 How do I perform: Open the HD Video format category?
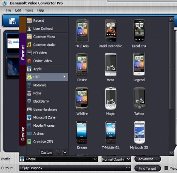coord(47,53)
